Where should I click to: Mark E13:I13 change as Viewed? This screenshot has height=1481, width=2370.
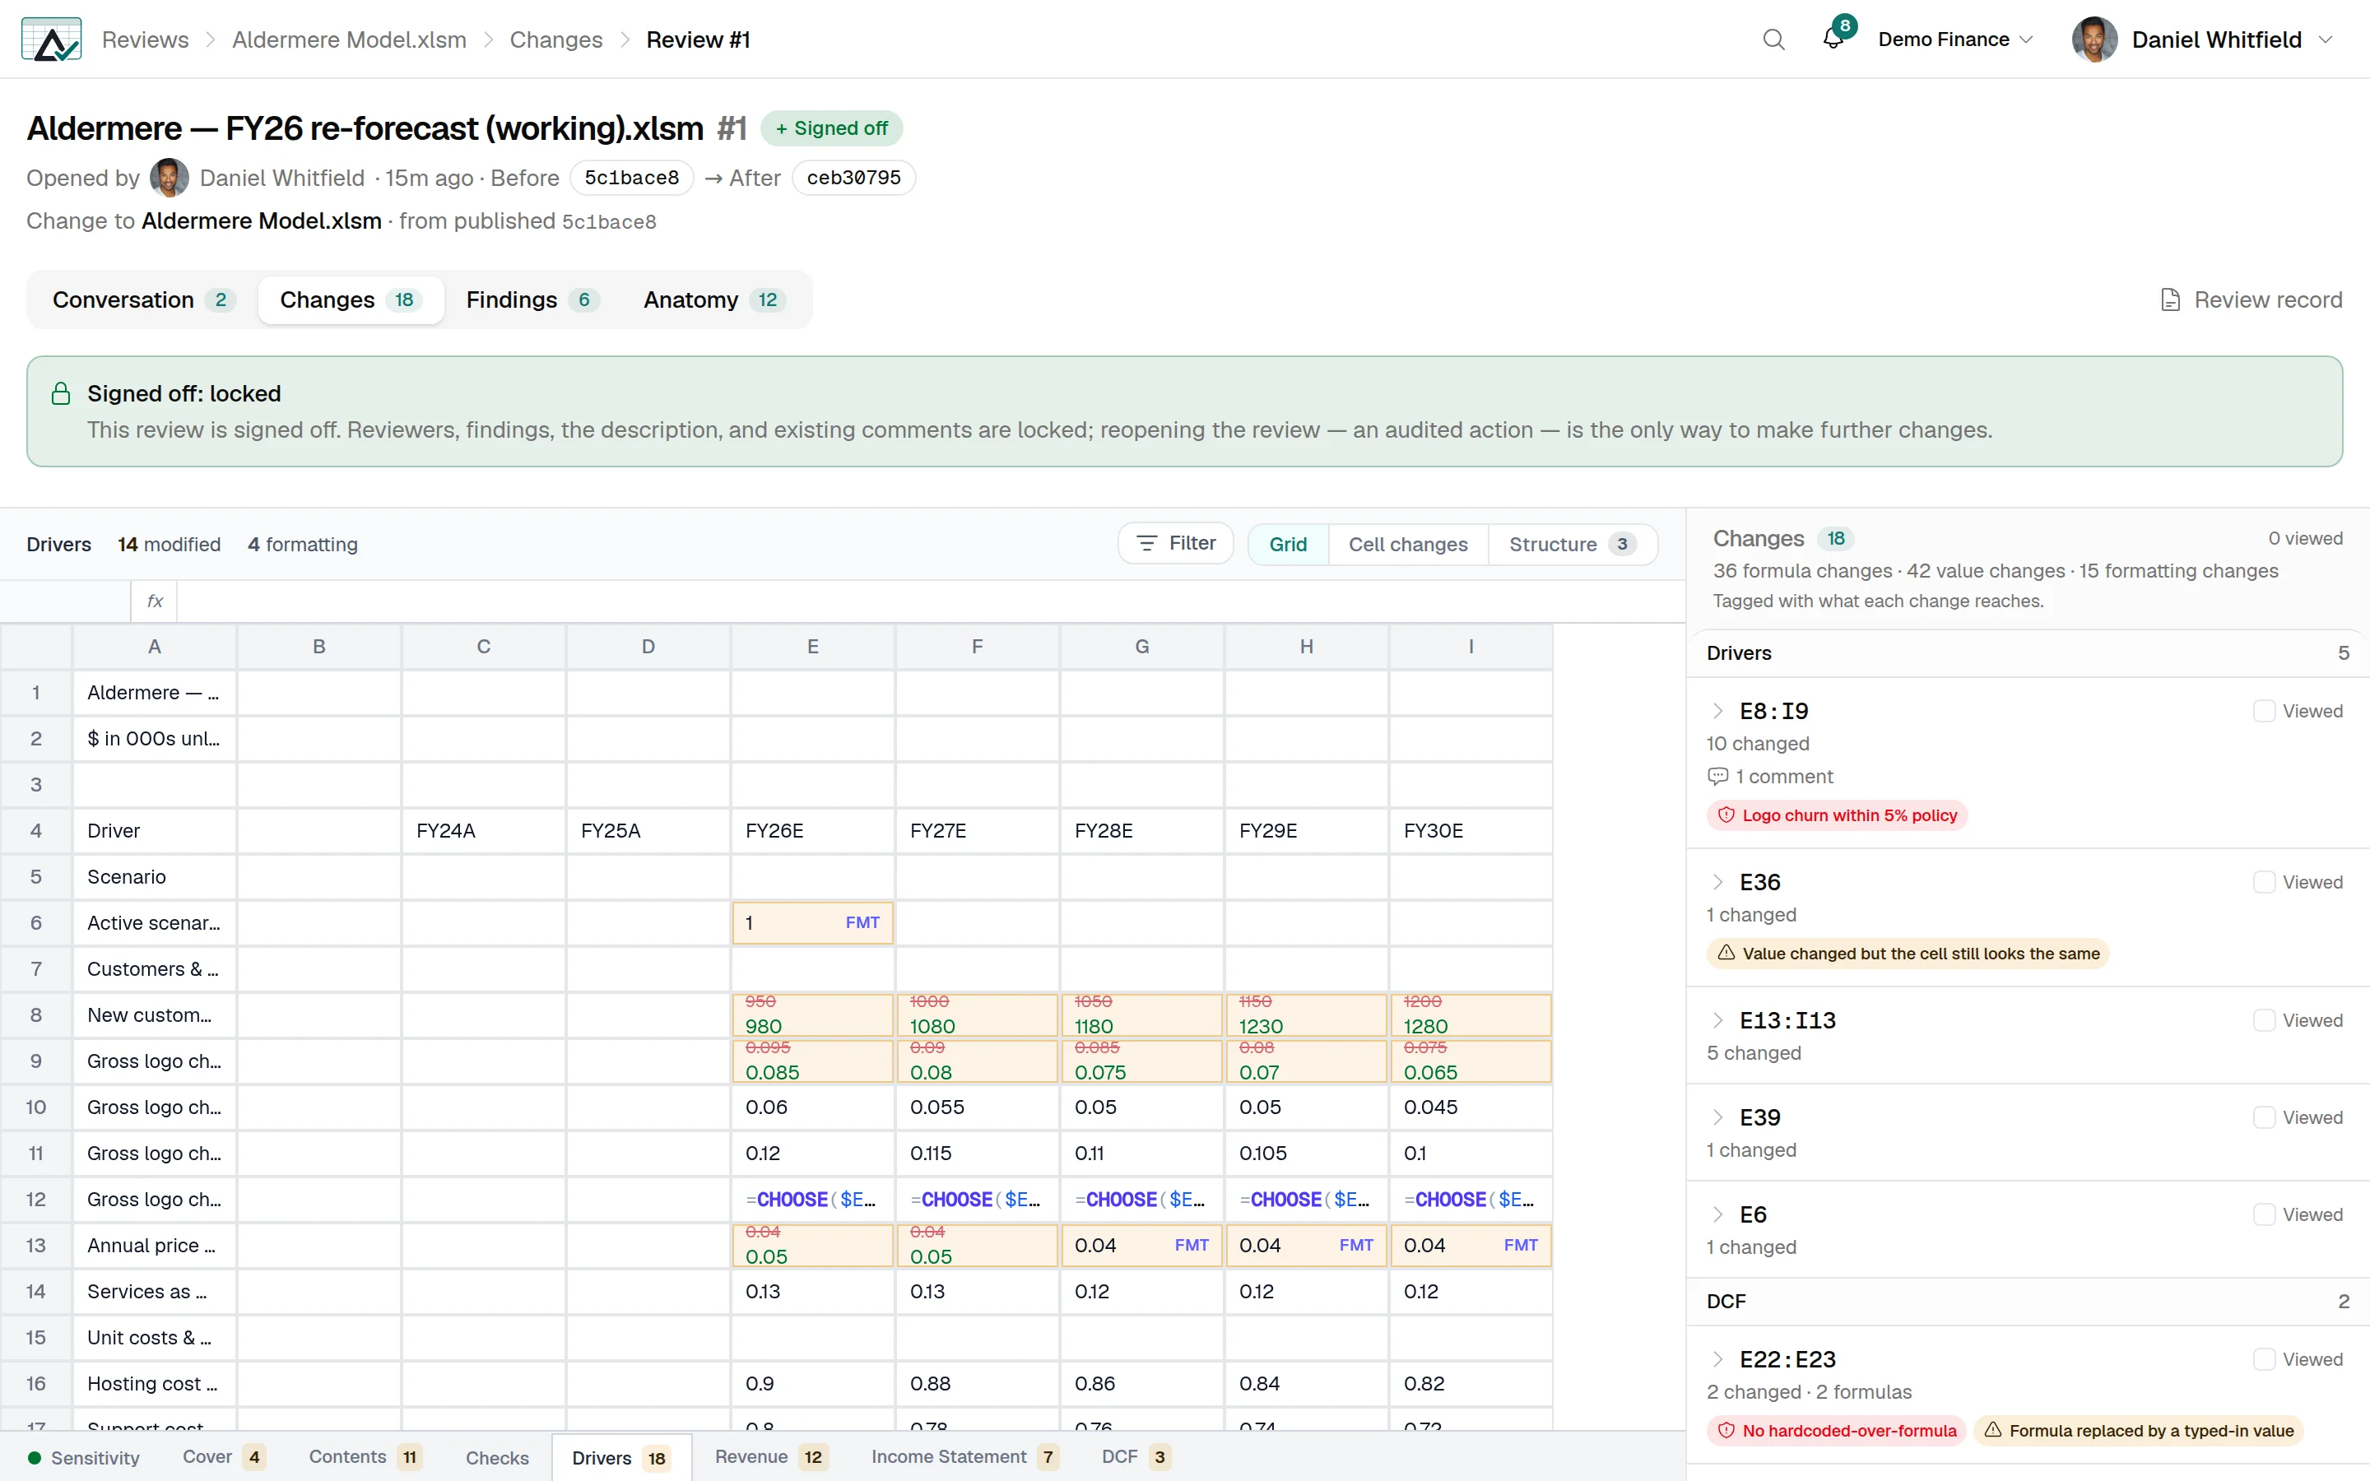(2263, 1020)
